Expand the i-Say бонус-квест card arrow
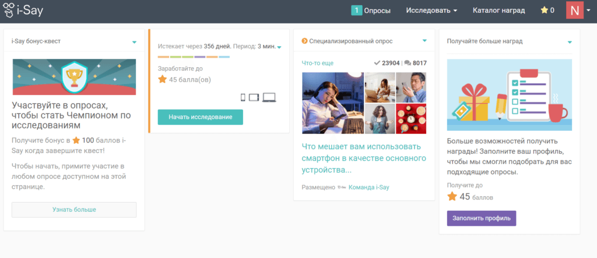597x258 pixels. 134,42
